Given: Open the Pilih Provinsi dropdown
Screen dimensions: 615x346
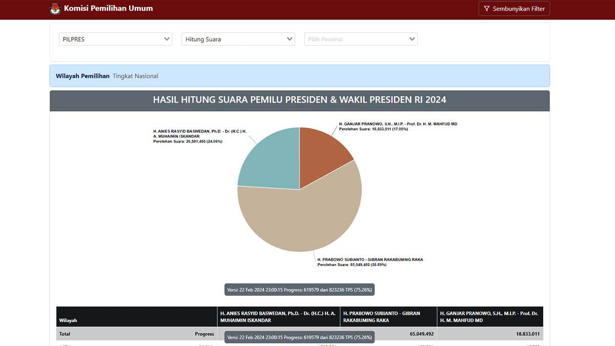Looking at the screenshot, I should [x=361, y=39].
